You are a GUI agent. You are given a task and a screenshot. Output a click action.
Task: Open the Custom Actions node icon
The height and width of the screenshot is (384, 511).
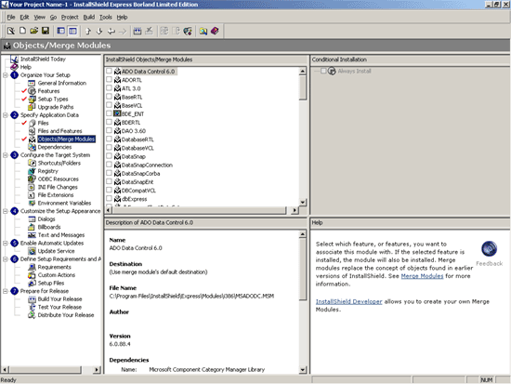click(x=32, y=275)
